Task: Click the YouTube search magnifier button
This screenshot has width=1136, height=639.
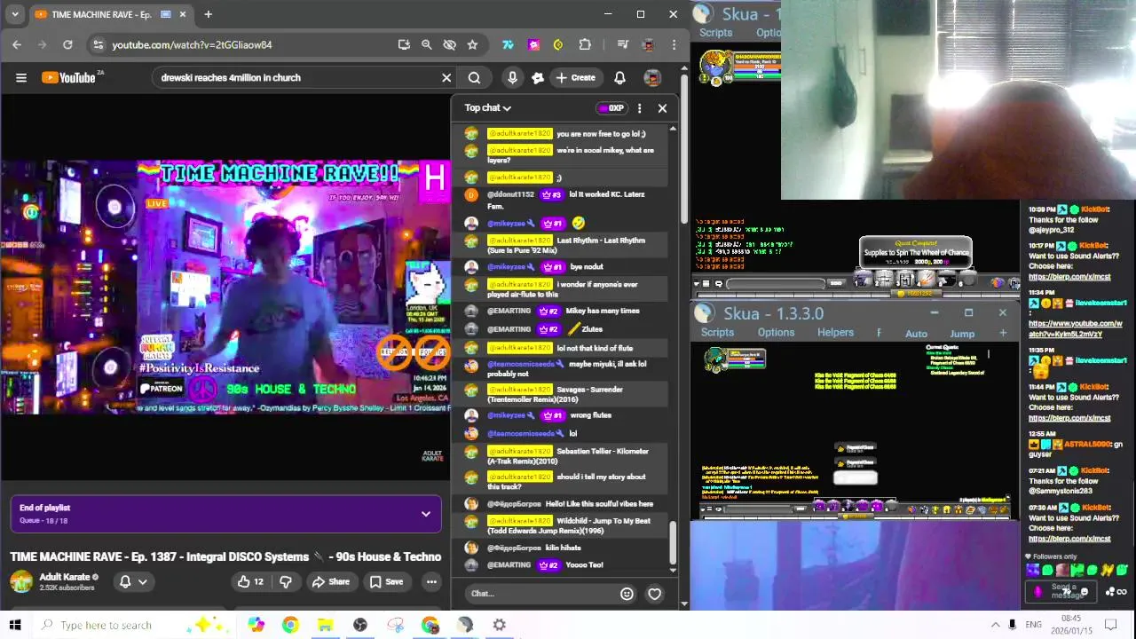Action: tap(474, 78)
